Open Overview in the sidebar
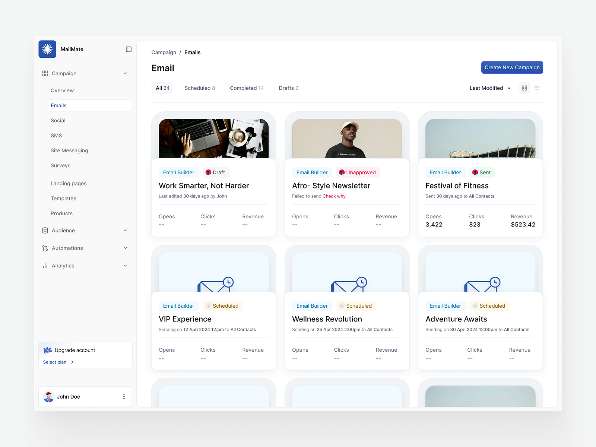The image size is (596, 447). (62, 91)
